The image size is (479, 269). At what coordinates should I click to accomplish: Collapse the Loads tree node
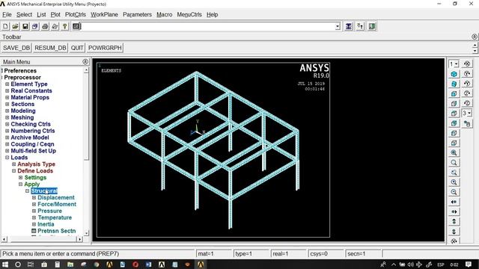point(7,158)
